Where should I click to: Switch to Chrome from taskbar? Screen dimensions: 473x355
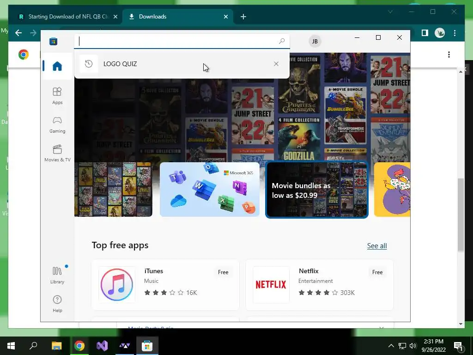tap(79, 346)
